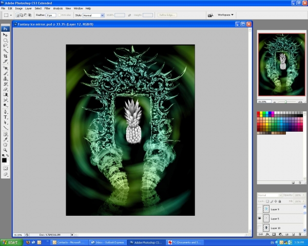The width and height of the screenshot is (308, 246).
Task: Open the Image menu
Action: (18, 8)
